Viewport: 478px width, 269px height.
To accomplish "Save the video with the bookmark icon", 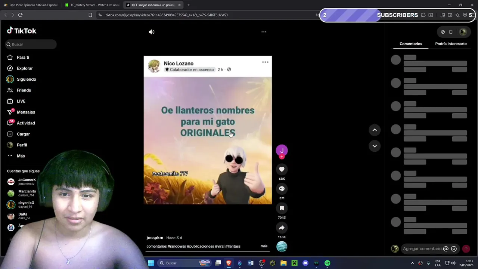I will pyautogui.click(x=282, y=208).
